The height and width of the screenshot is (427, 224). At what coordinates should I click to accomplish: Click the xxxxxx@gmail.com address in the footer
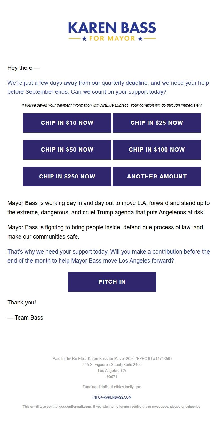click(75, 407)
